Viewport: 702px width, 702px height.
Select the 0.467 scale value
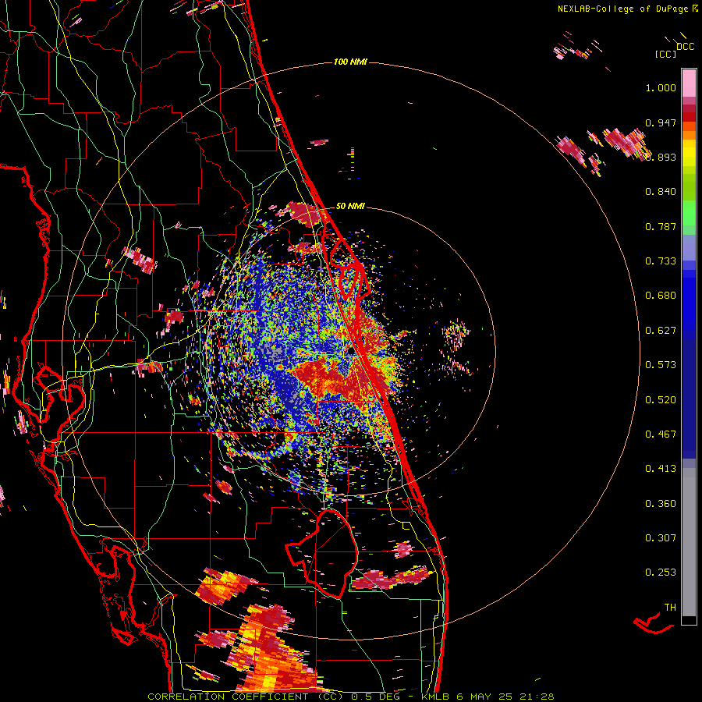661,434
